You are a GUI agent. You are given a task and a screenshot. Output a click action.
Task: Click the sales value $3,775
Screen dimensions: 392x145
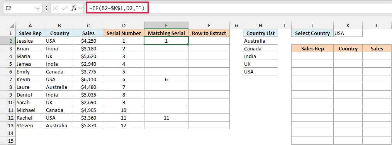coord(88,72)
